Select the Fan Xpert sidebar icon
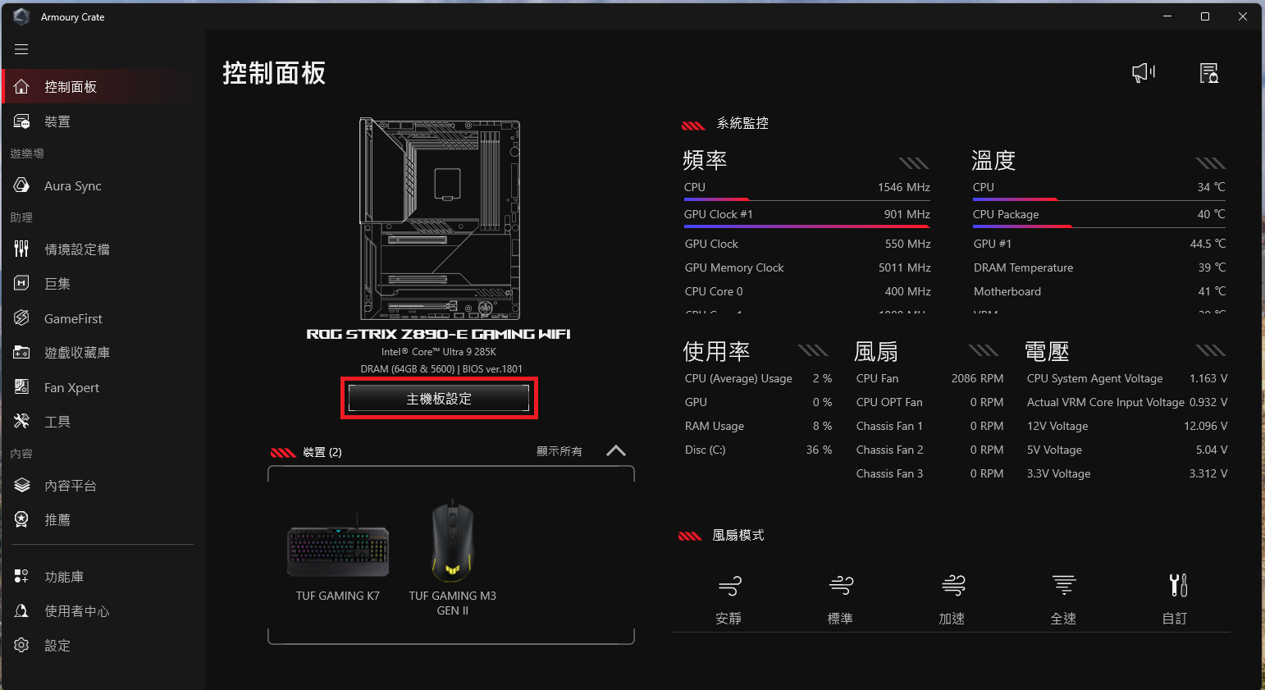This screenshot has height=690, width=1265. (22, 387)
